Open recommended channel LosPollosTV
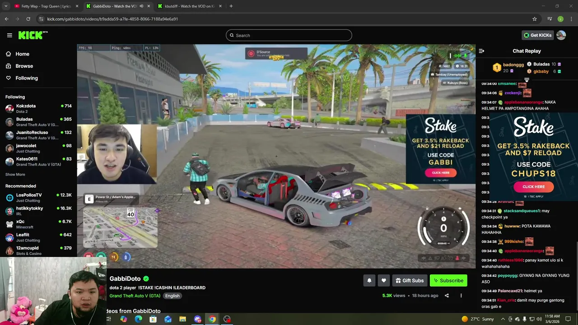Image resolution: width=578 pixels, height=325 pixels. tap(38, 198)
